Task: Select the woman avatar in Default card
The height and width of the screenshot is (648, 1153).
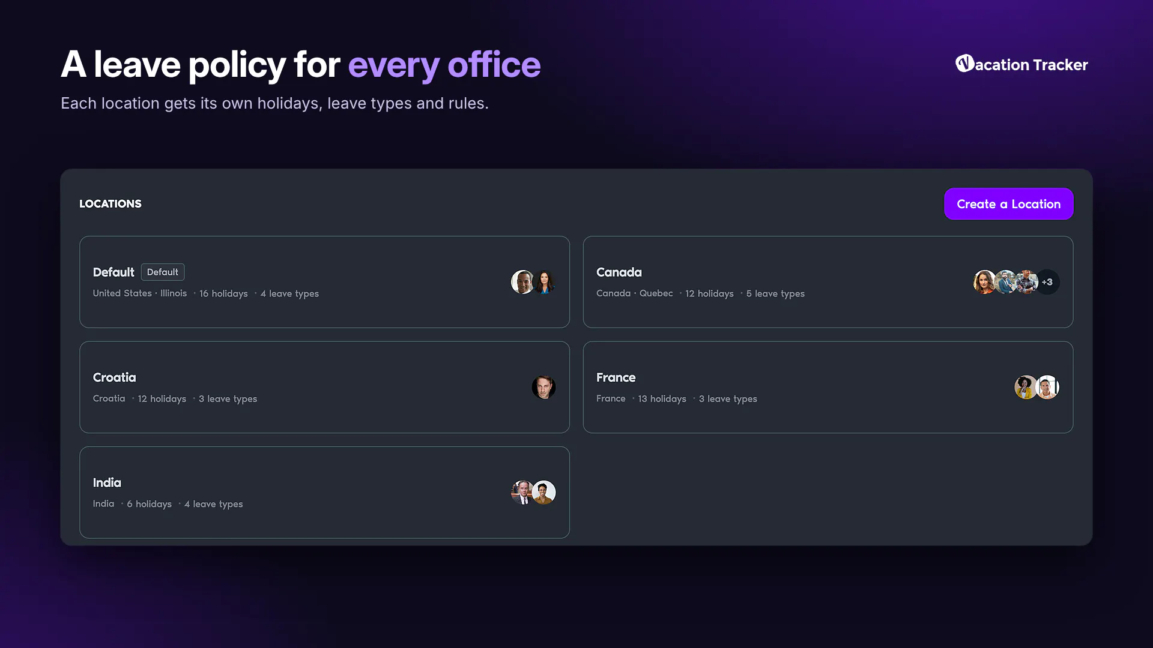Action: pyautogui.click(x=544, y=282)
